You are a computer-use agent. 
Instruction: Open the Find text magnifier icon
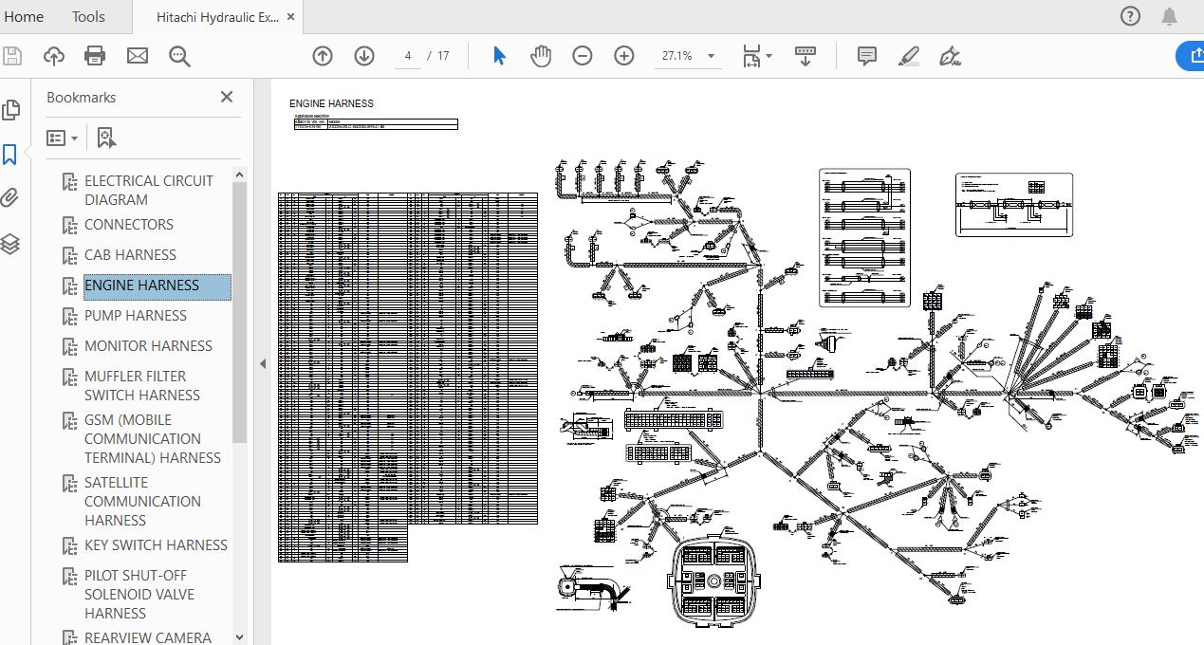pyautogui.click(x=179, y=56)
